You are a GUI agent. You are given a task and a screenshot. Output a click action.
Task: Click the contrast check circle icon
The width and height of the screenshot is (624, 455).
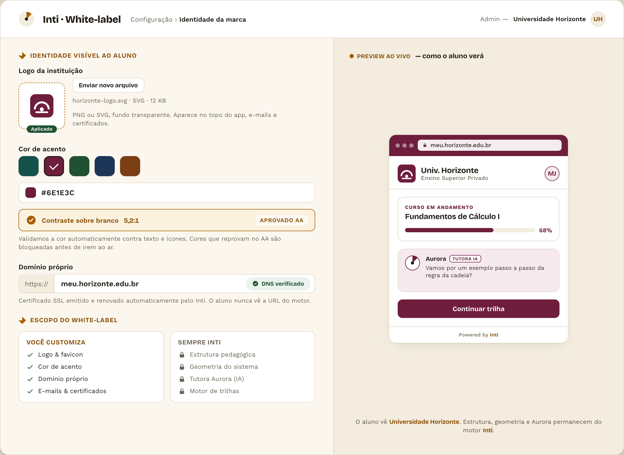[31, 220]
